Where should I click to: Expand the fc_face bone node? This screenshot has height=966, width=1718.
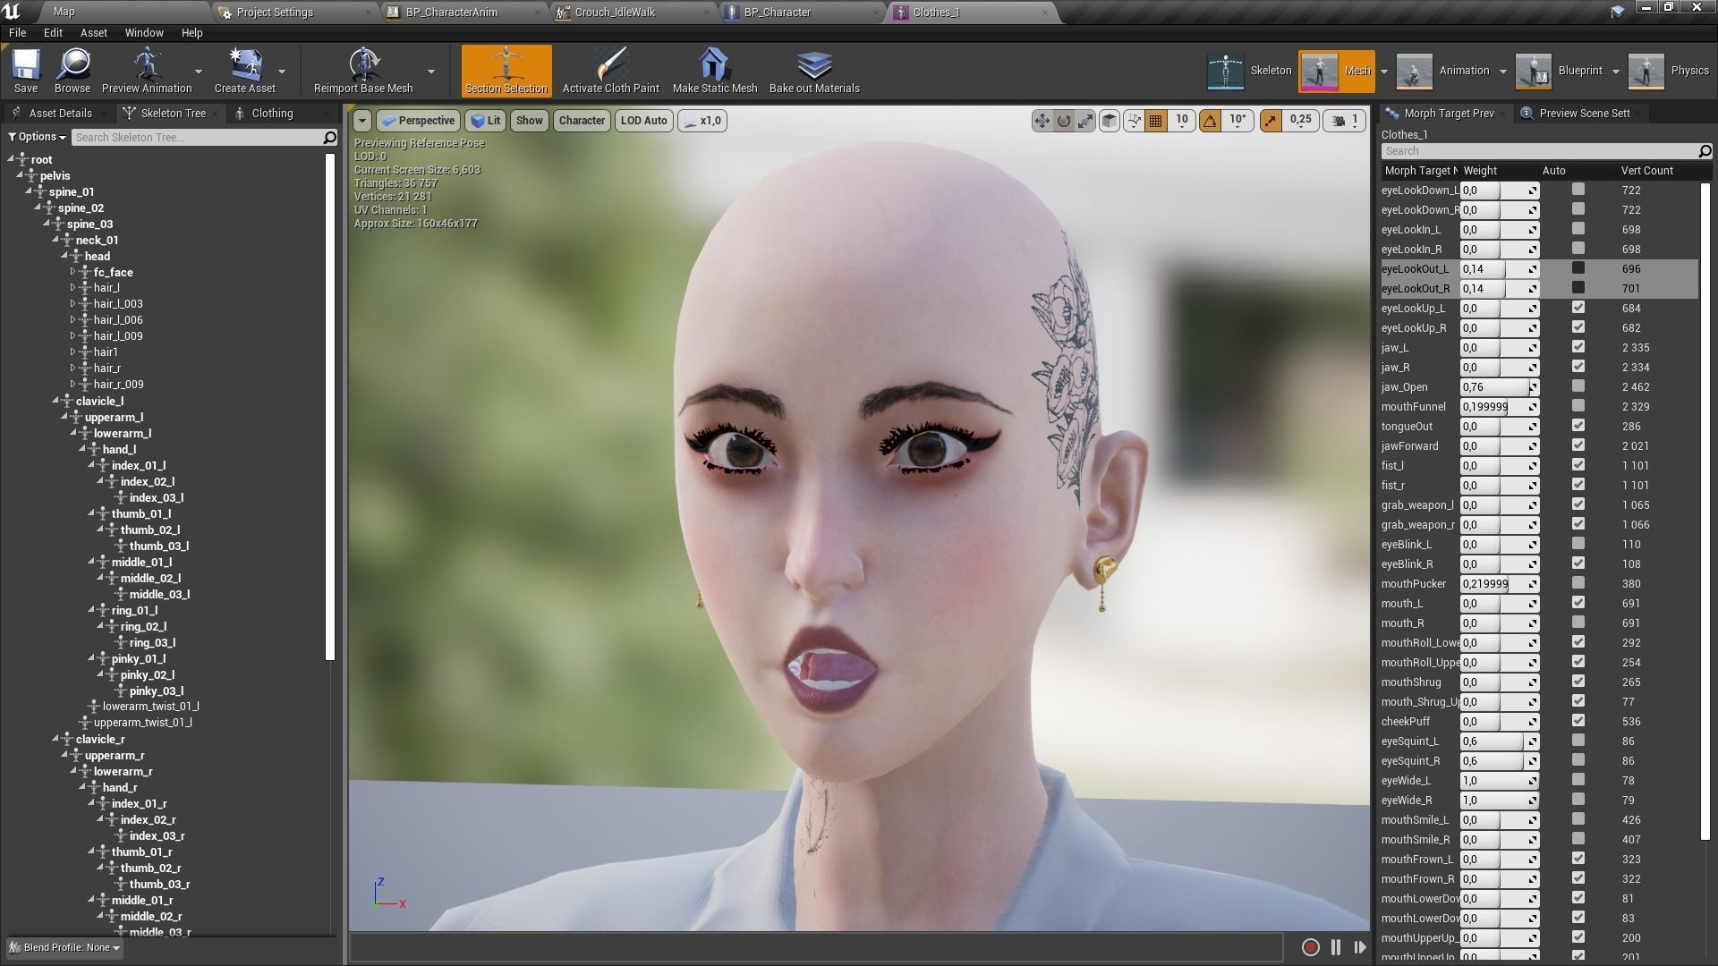(x=73, y=272)
